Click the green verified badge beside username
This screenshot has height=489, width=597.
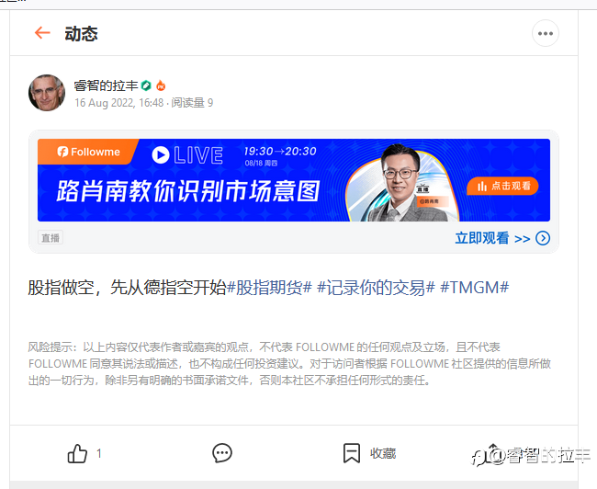pyautogui.click(x=146, y=85)
